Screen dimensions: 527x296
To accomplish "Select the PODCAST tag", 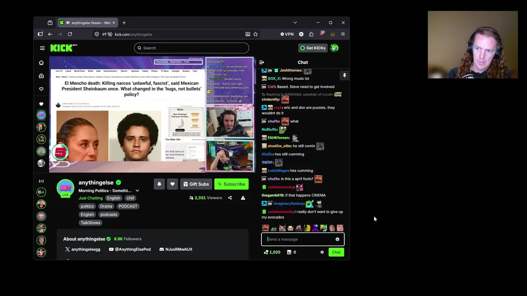I will coord(128,206).
